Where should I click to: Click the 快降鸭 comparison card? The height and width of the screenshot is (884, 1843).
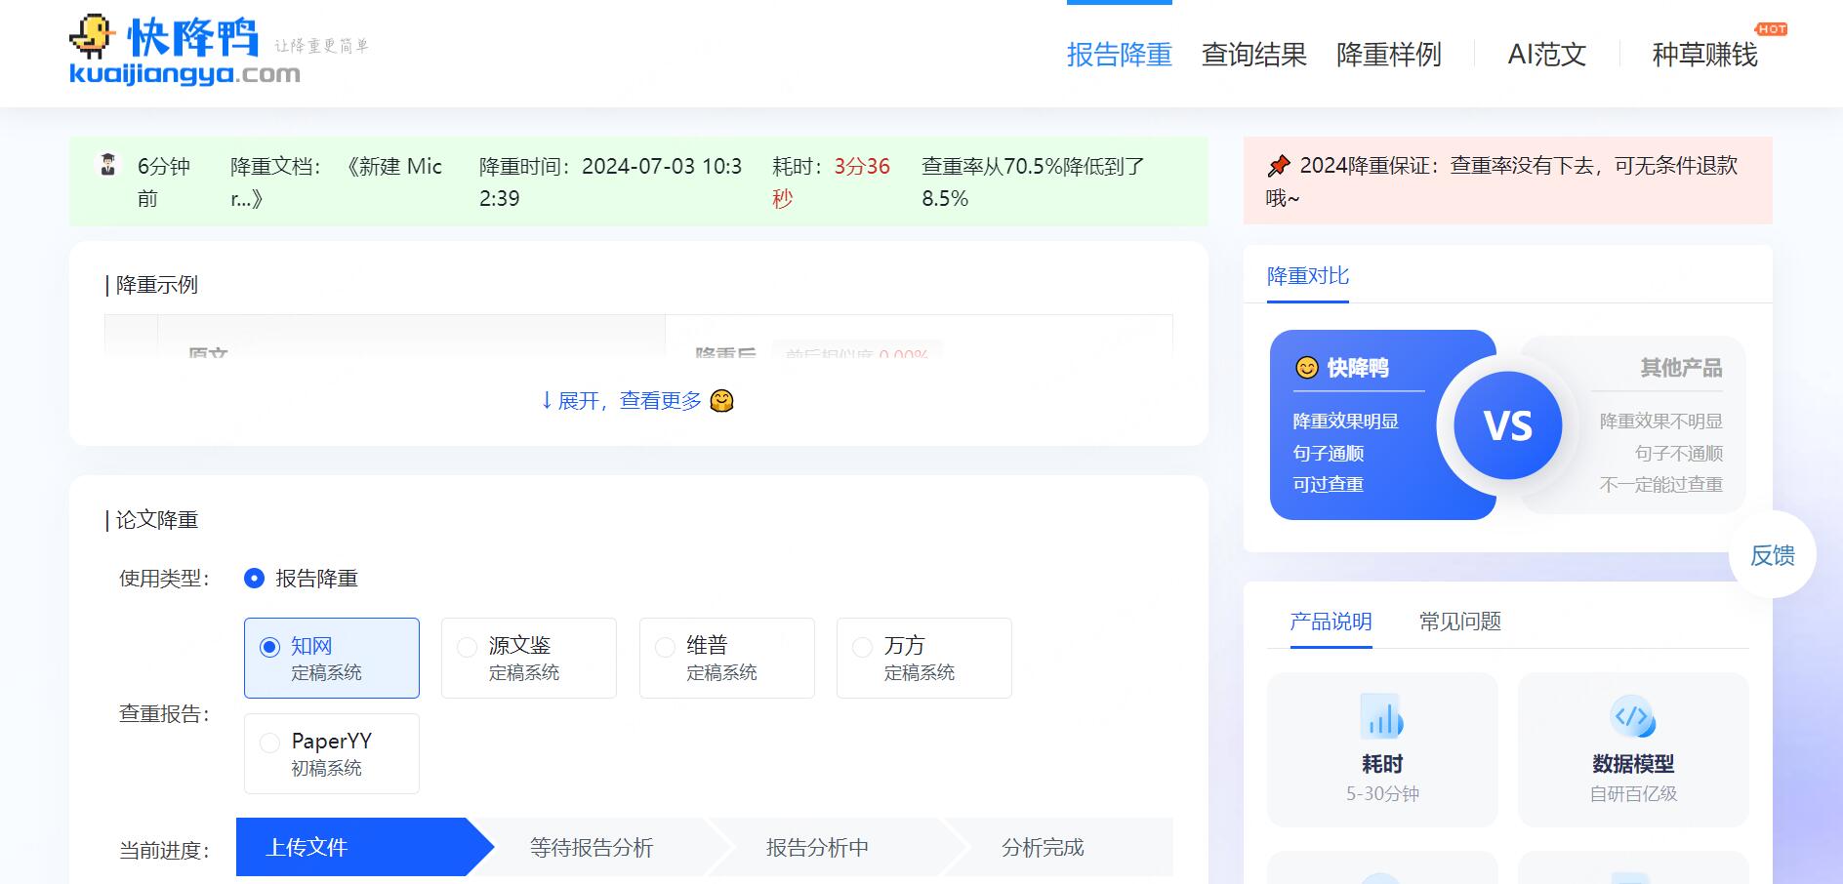(x=1382, y=424)
